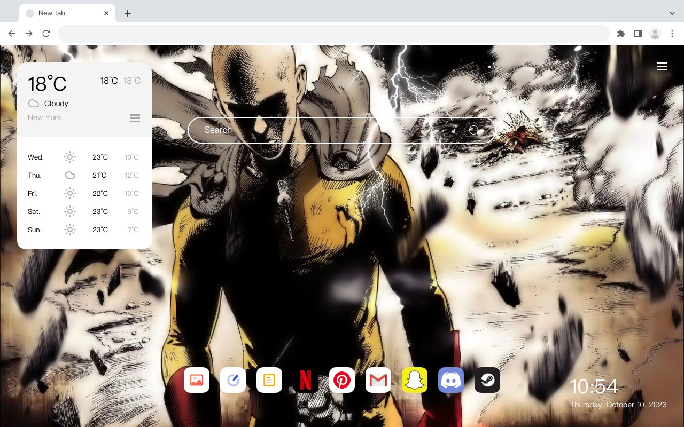Click the date Thursday, October 10, 2023
The image size is (684, 427).
[618, 405]
